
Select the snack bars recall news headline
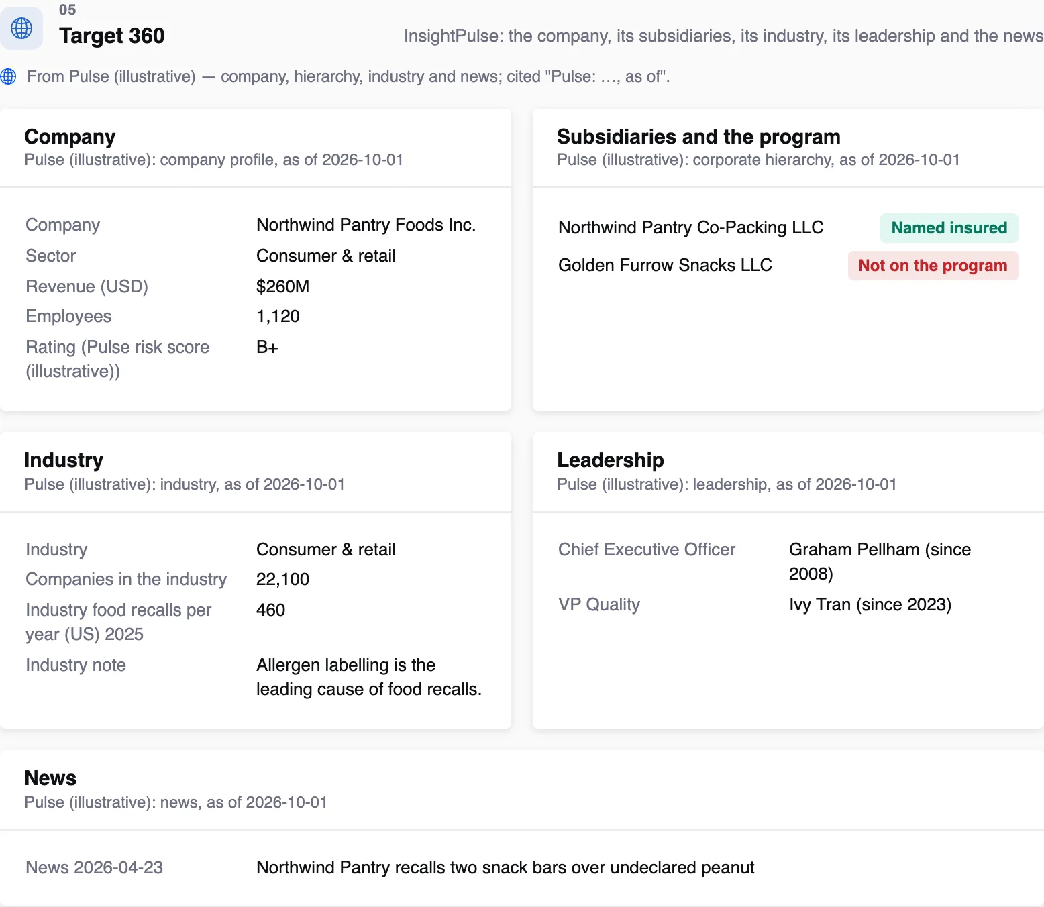[x=505, y=867]
